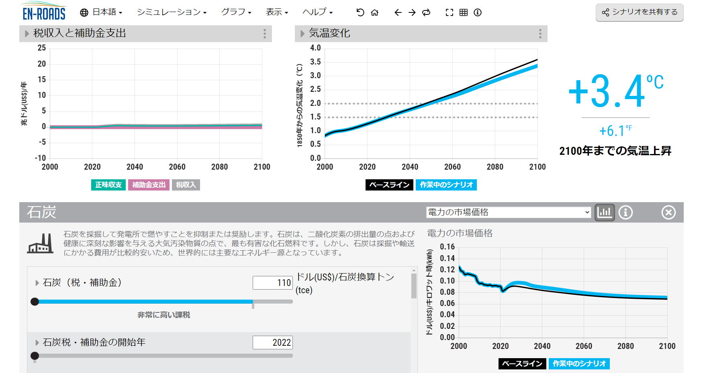Click the シナリオを共有する button
Image resolution: width=705 pixels, height=373 pixels.
[x=639, y=12]
